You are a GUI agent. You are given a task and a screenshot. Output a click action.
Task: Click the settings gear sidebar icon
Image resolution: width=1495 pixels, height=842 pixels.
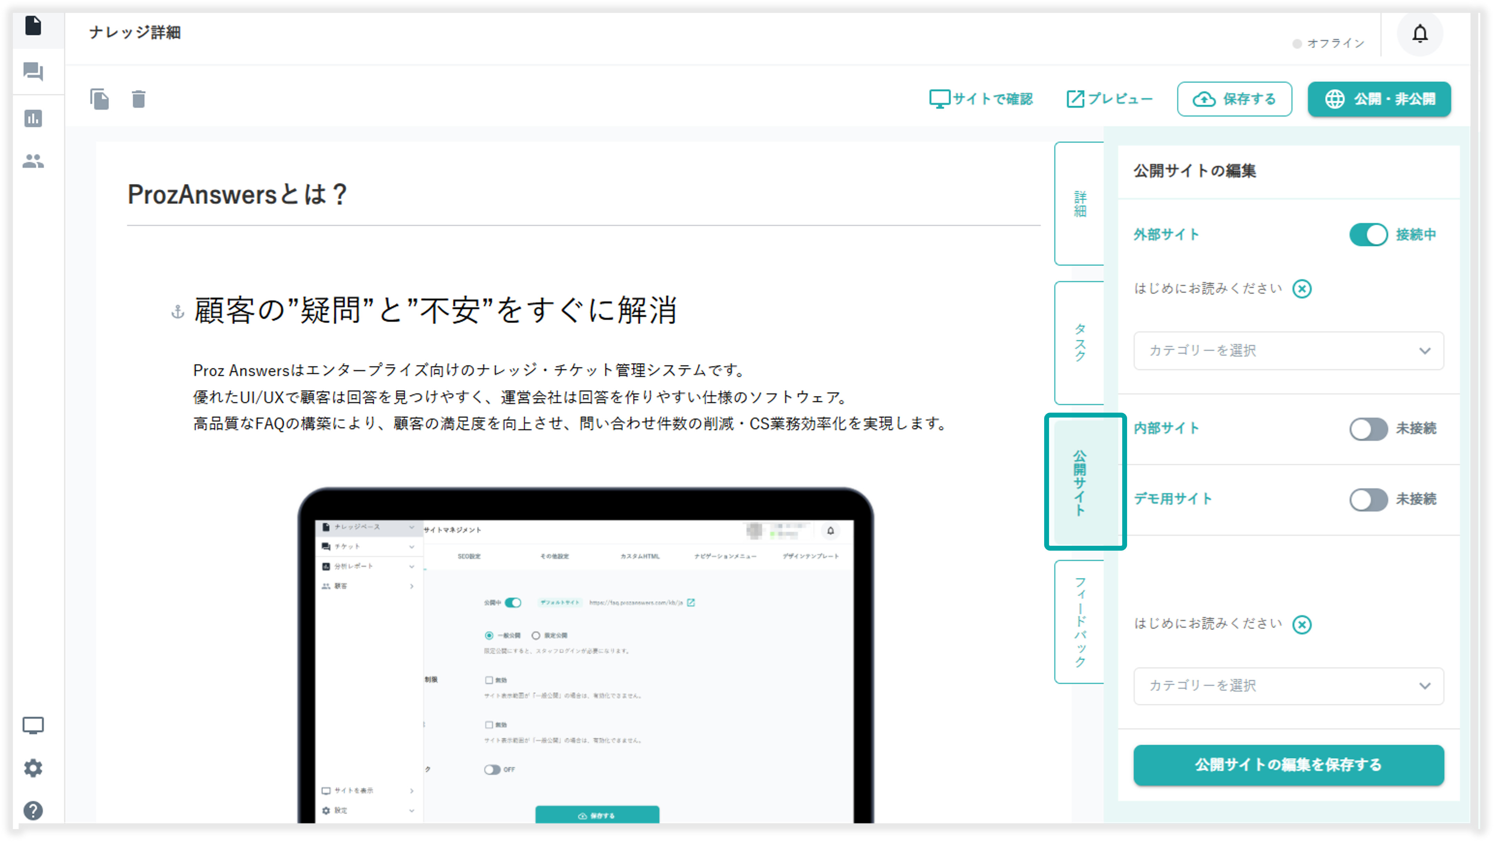tap(33, 768)
